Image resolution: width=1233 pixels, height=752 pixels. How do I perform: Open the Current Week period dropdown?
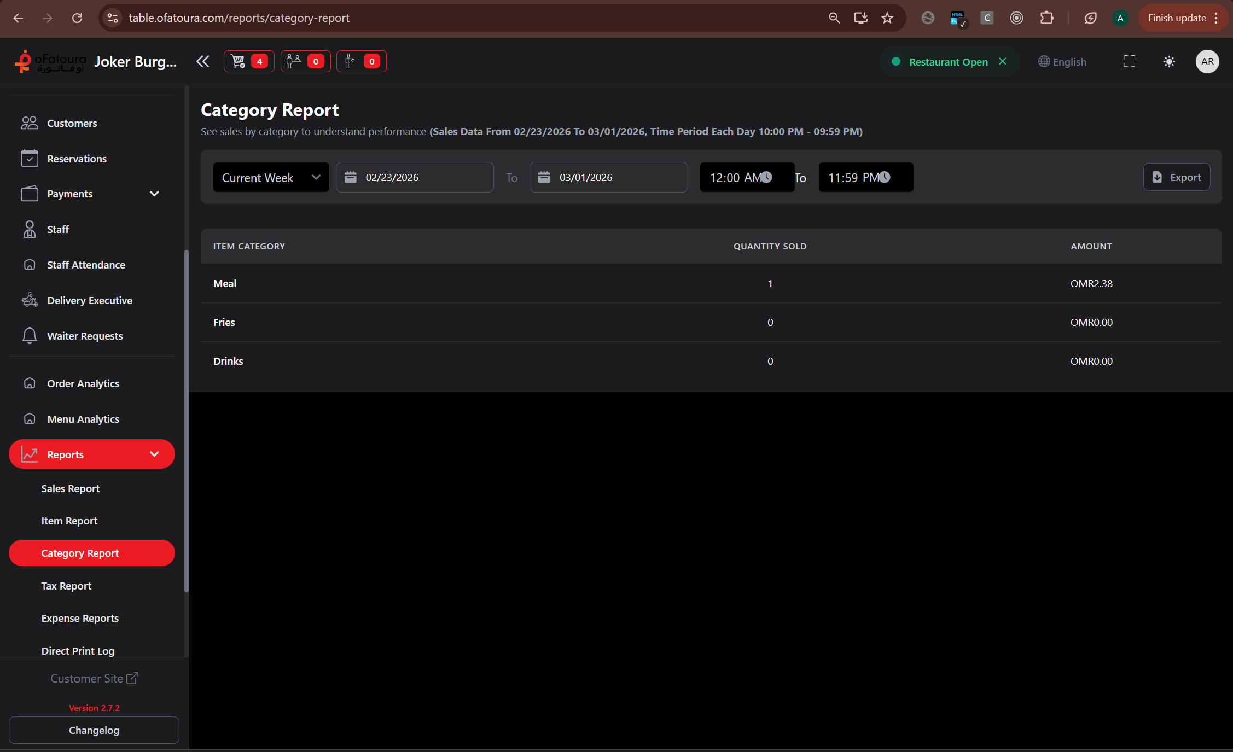pos(271,177)
